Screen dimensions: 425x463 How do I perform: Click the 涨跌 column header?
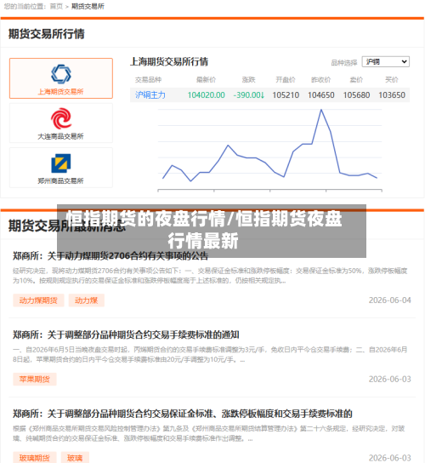tap(248, 80)
